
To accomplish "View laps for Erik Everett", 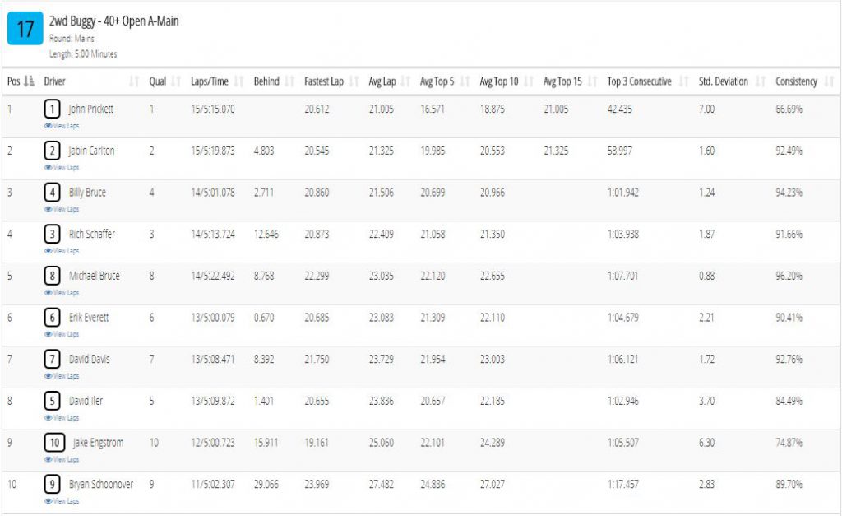I will click(x=62, y=334).
